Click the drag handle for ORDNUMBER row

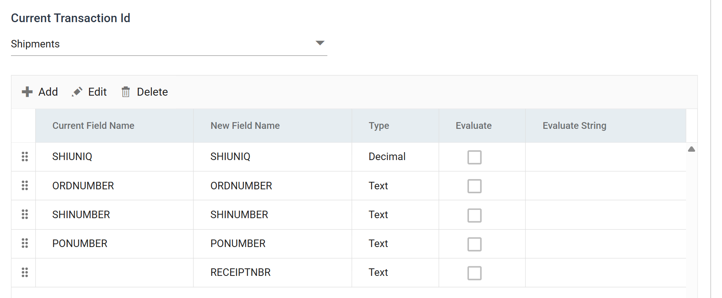click(x=25, y=185)
